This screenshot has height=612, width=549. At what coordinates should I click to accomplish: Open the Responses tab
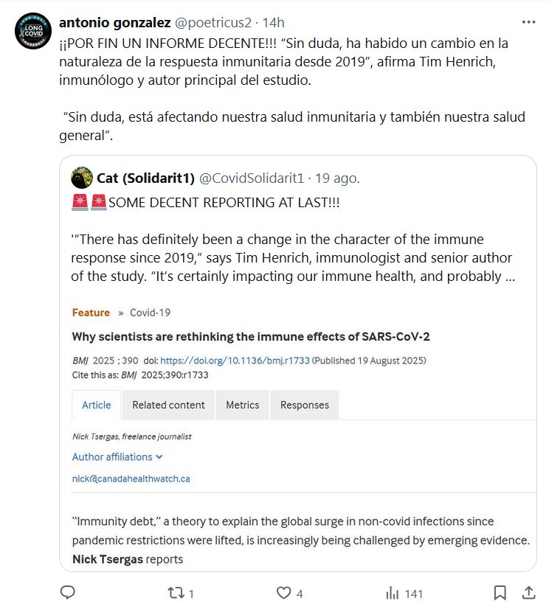point(305,405)
